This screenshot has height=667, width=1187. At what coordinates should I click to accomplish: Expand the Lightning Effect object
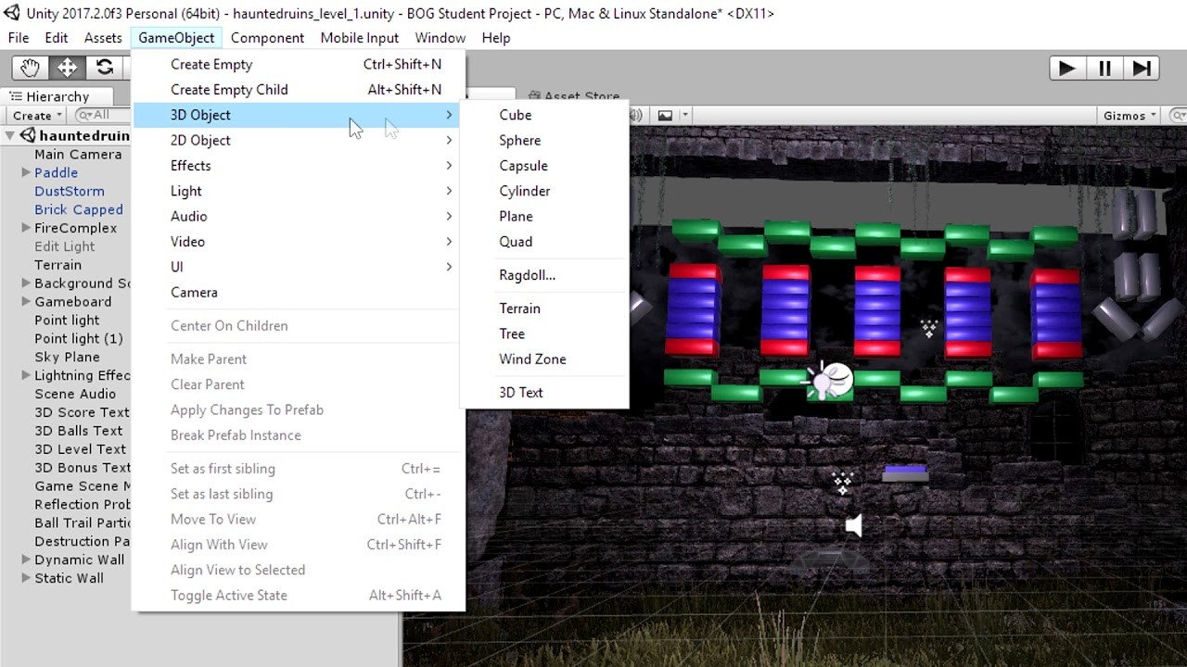(26, 375)
